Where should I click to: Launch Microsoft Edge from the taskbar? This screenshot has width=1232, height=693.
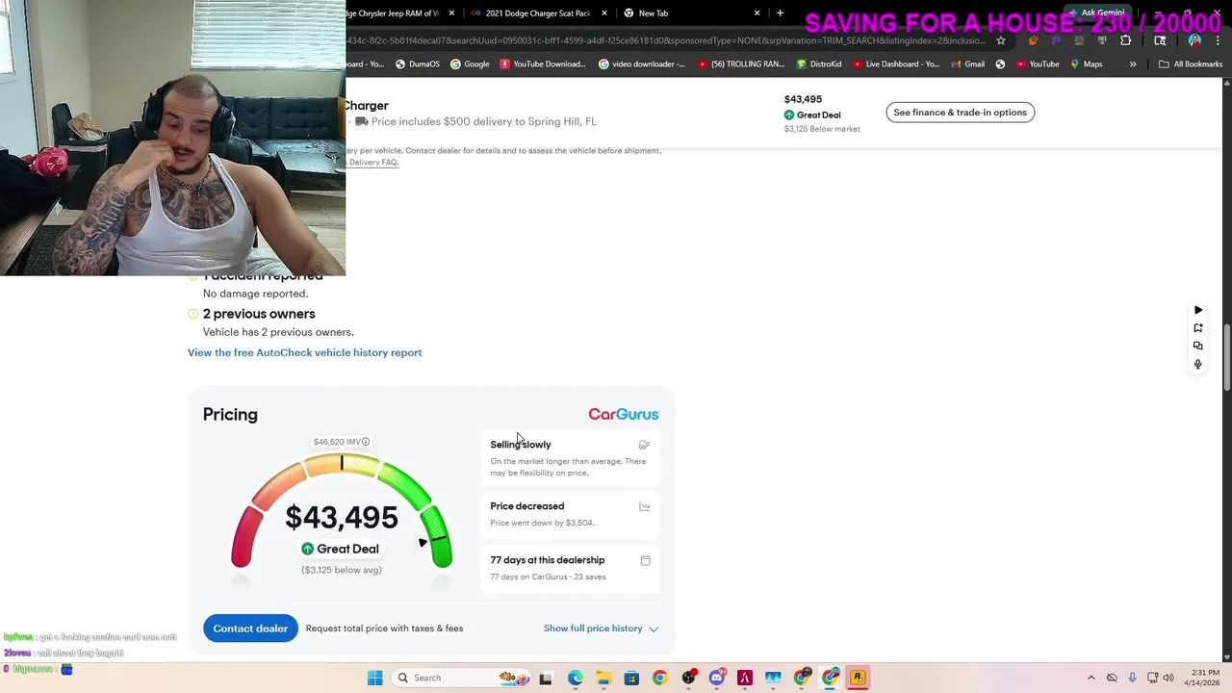(576, 678)
